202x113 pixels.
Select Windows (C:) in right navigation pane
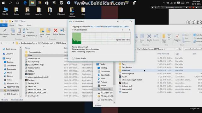coord(104,89)
